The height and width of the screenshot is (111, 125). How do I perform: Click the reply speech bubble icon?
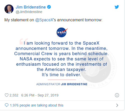coord(7,105)
